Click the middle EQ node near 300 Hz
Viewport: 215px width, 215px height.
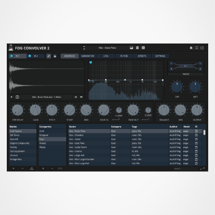[125, 80]
